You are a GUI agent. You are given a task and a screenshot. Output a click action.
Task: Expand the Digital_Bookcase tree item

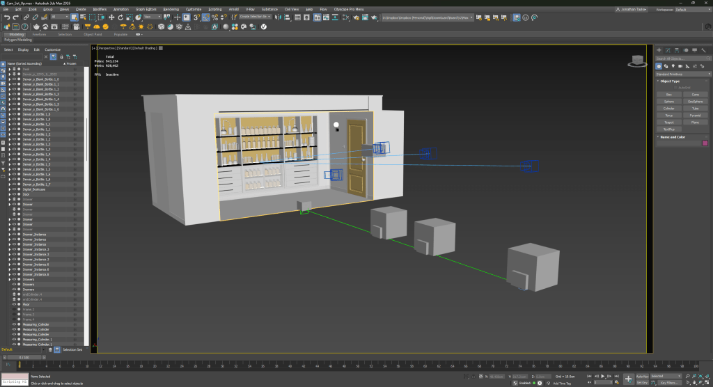9,189
